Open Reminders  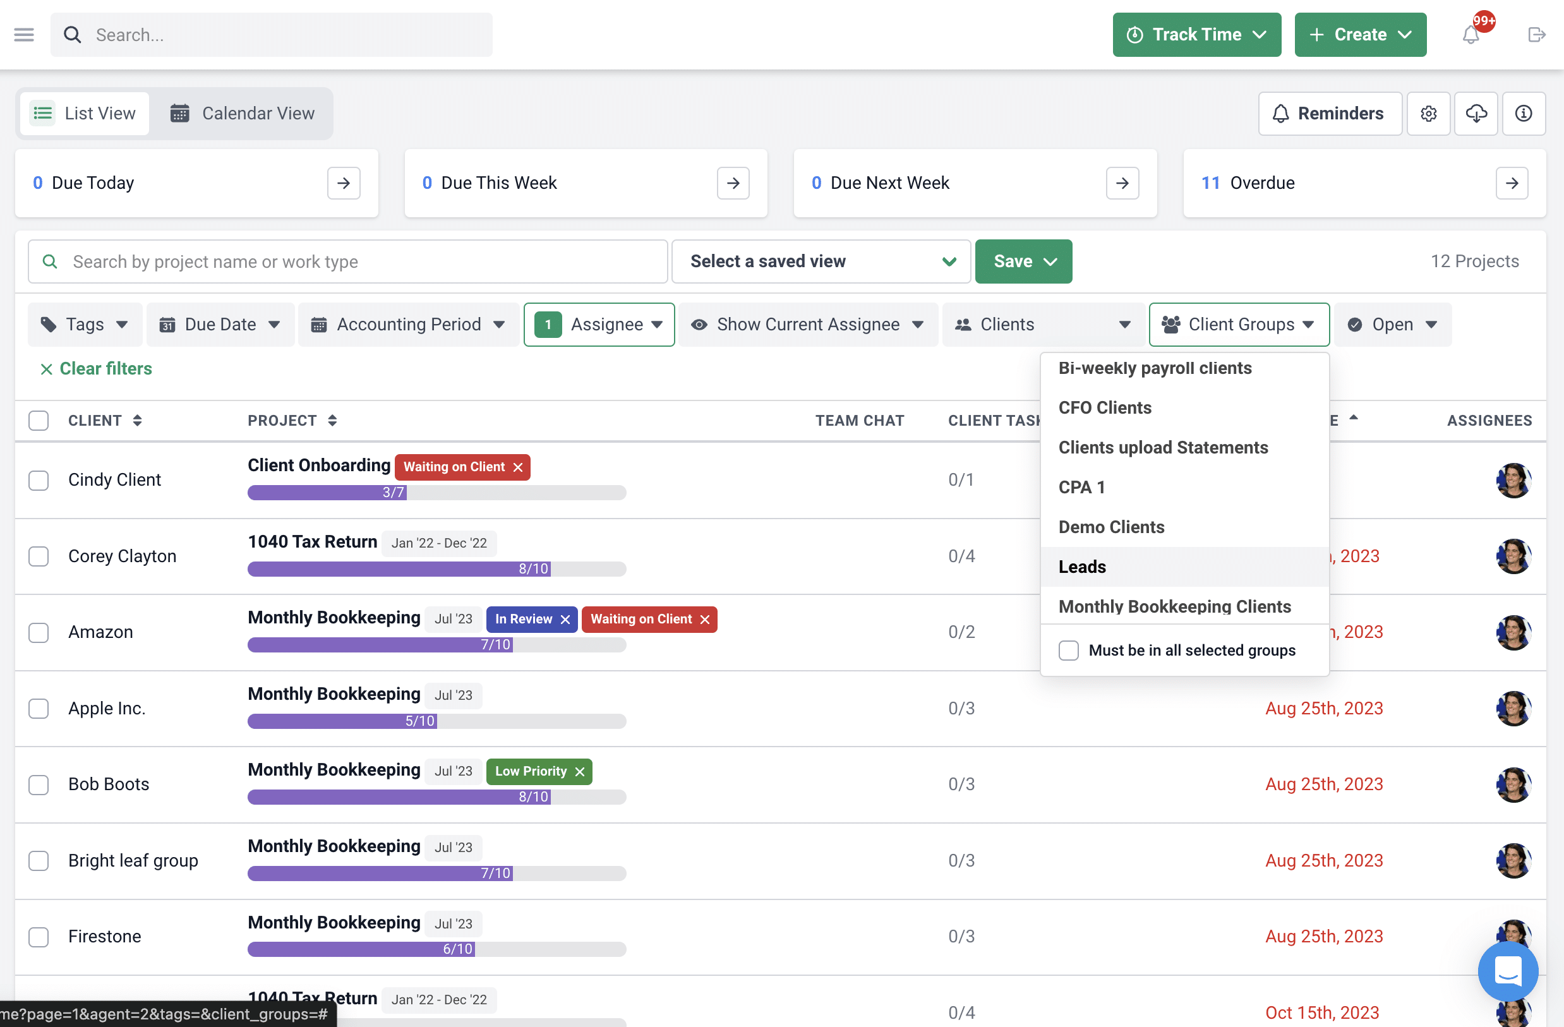pyautogui.click(x=1330, y=114)
